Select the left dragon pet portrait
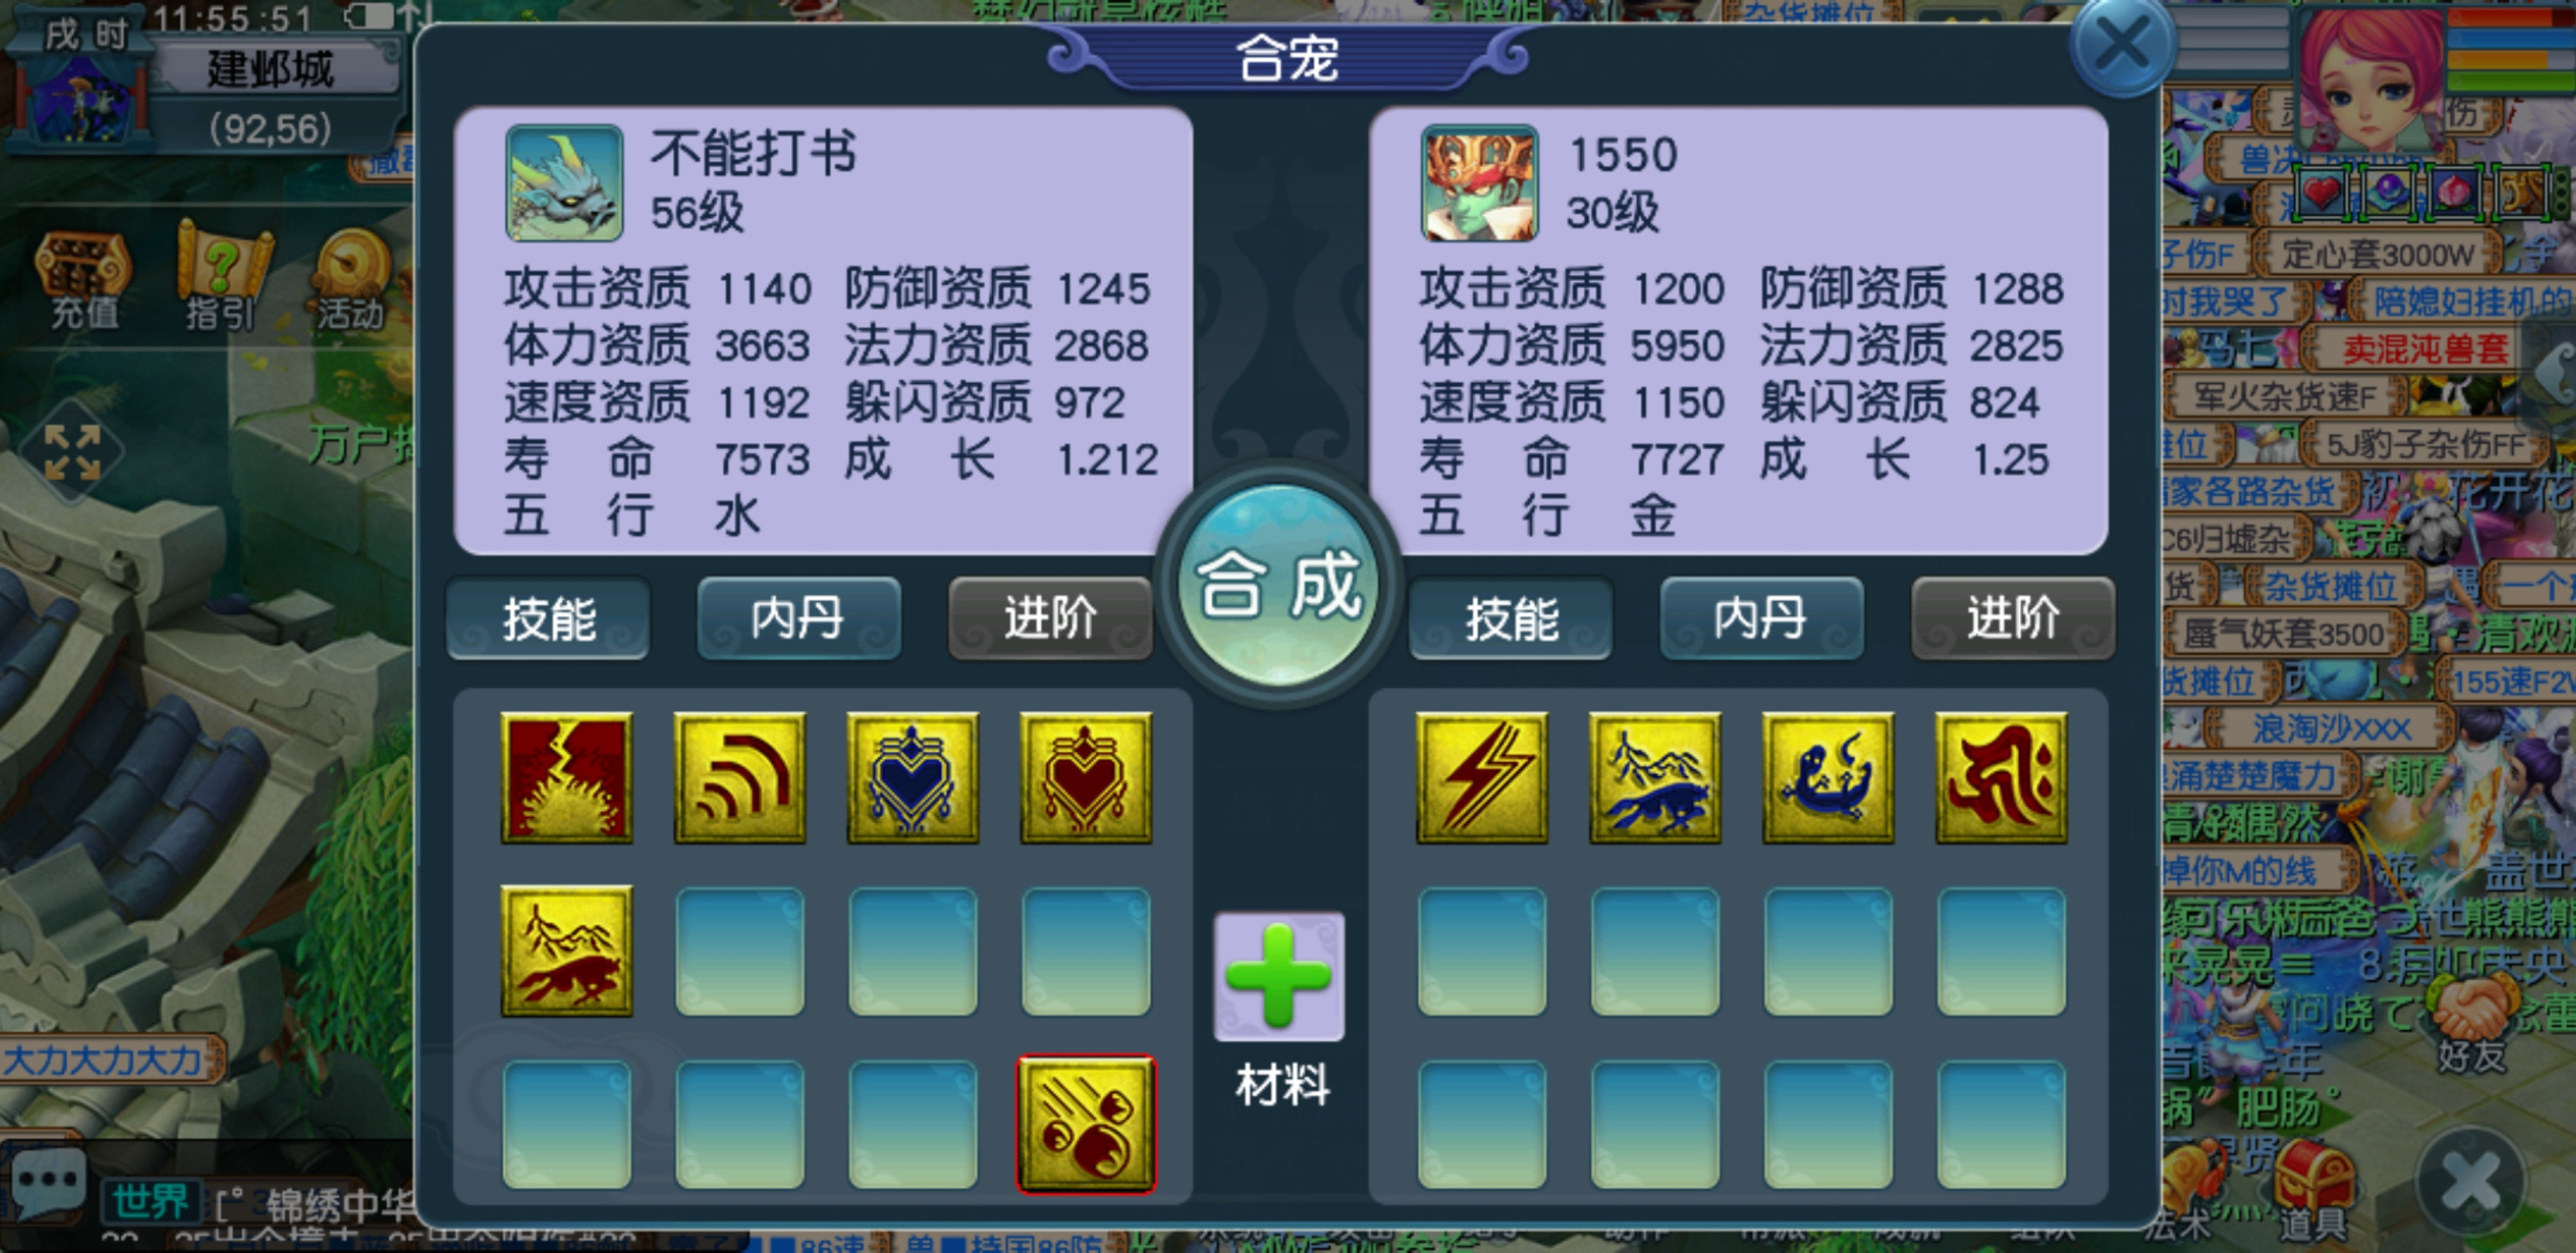The height and width of the screenshot is (1253, 2576). tap(564, 183)
